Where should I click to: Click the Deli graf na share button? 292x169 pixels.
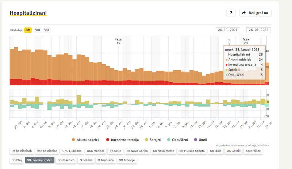pyautogui.click(x=255, y=13)
